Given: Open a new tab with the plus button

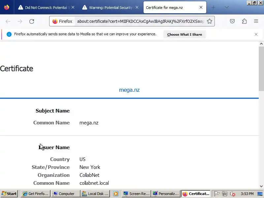Looking at the screenshot, I should point(213,7).
